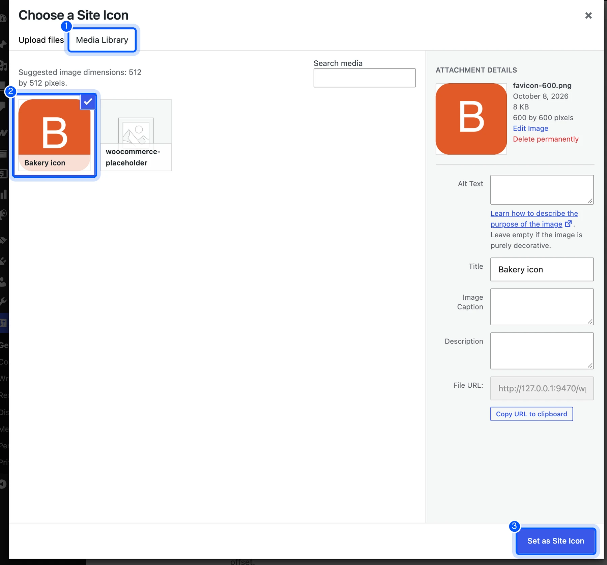Click Copy URL to clipboard button
This screenshot has width=607, height=565.
[x=531, y=414]
